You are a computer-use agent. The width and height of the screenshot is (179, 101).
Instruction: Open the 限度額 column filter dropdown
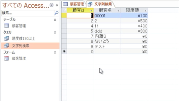tap(145, 11)
